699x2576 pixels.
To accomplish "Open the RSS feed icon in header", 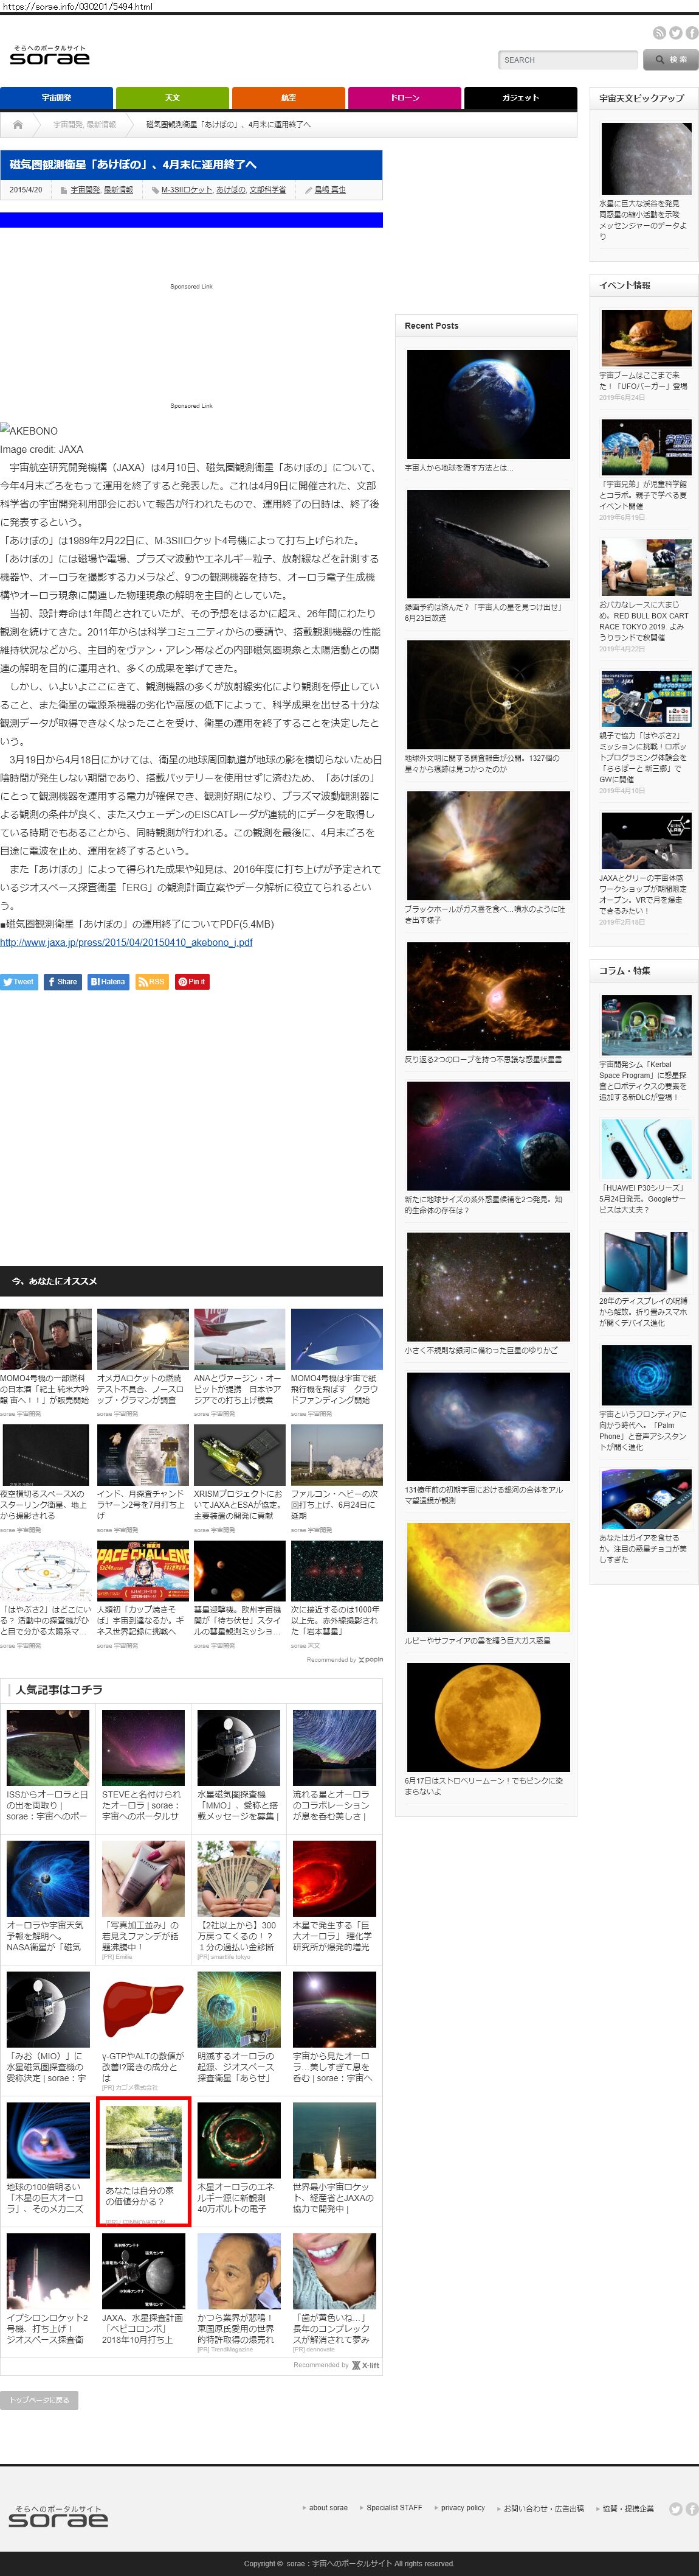I will [x=659, y=33].
